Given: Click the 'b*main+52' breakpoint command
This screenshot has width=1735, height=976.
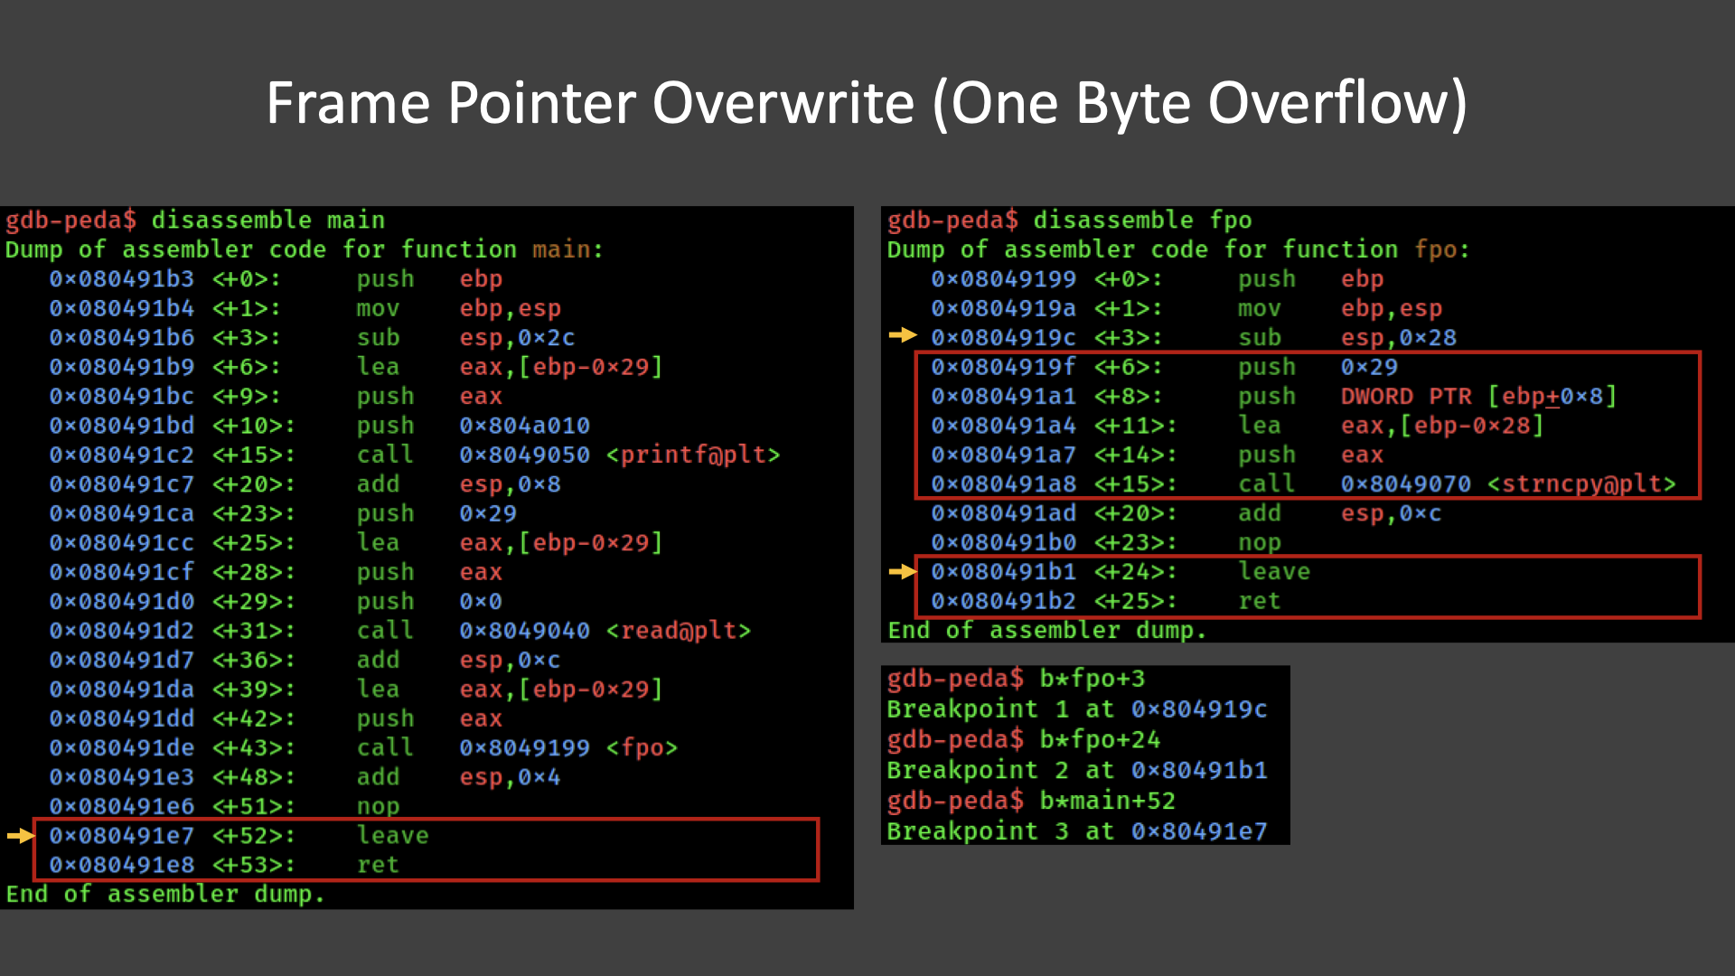Looking at the screenshot, I should 1107,801.
